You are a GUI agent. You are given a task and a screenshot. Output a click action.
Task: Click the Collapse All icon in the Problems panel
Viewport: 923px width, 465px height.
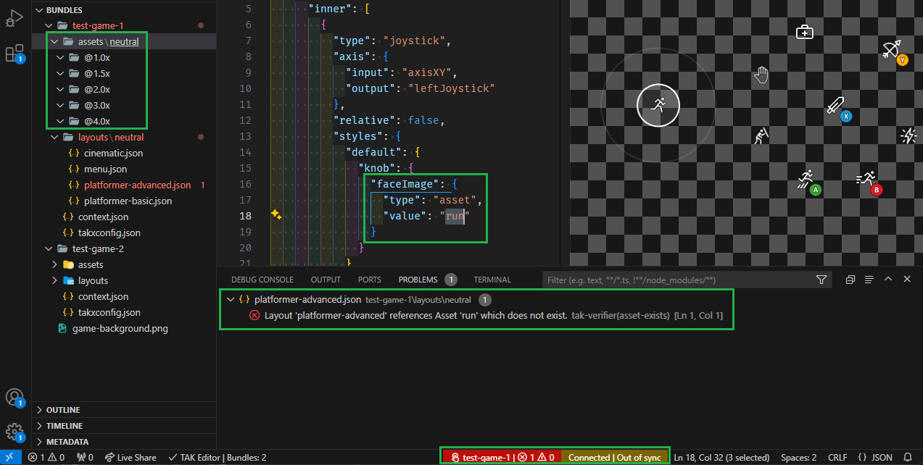850,280
